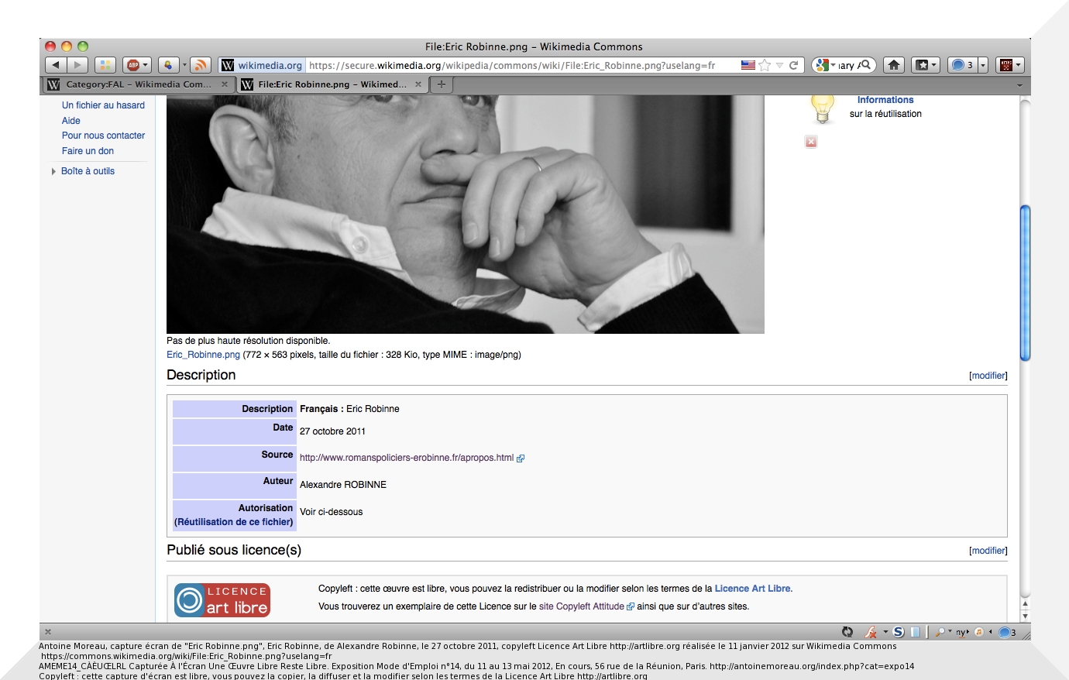Image resolution: width=1069 pixels, height=680 pixels.
Task: Click the Flash block icon in status bar
Action: 871,632
